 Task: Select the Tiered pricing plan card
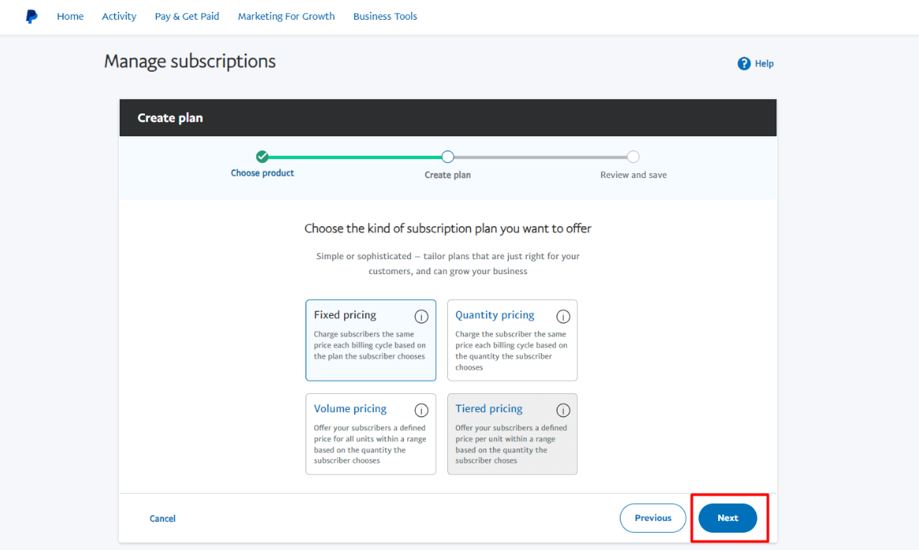[512, 434]
